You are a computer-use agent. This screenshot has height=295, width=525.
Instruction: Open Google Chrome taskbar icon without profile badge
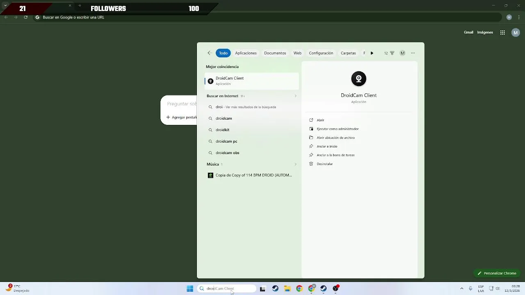(x=299, y=288)
